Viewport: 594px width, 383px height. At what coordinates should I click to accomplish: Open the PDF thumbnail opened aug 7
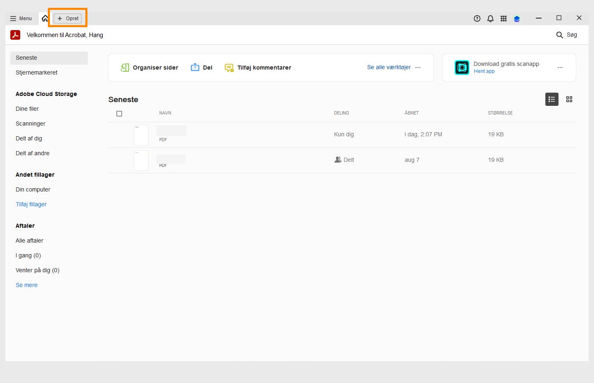[x=141, y=161]
